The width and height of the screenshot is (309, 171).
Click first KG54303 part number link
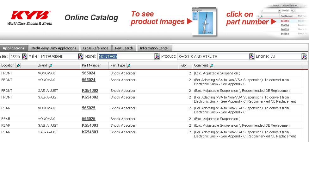click(x=90, y=125)
